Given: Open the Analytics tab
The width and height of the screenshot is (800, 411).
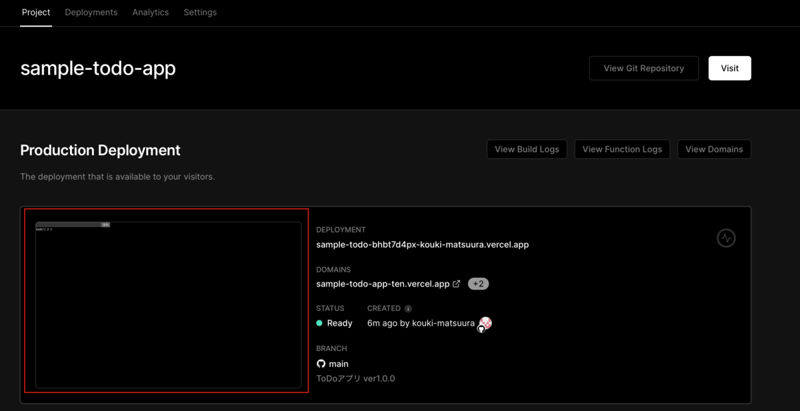Looking at the screenshot, I should click(151, 12).
